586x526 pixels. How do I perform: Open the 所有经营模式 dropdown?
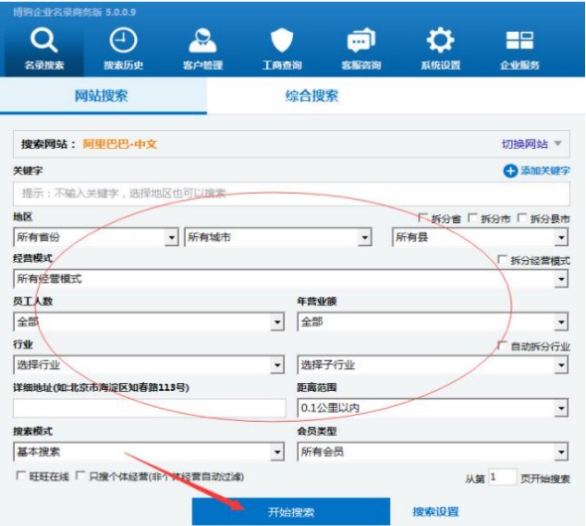pos(291,279)
